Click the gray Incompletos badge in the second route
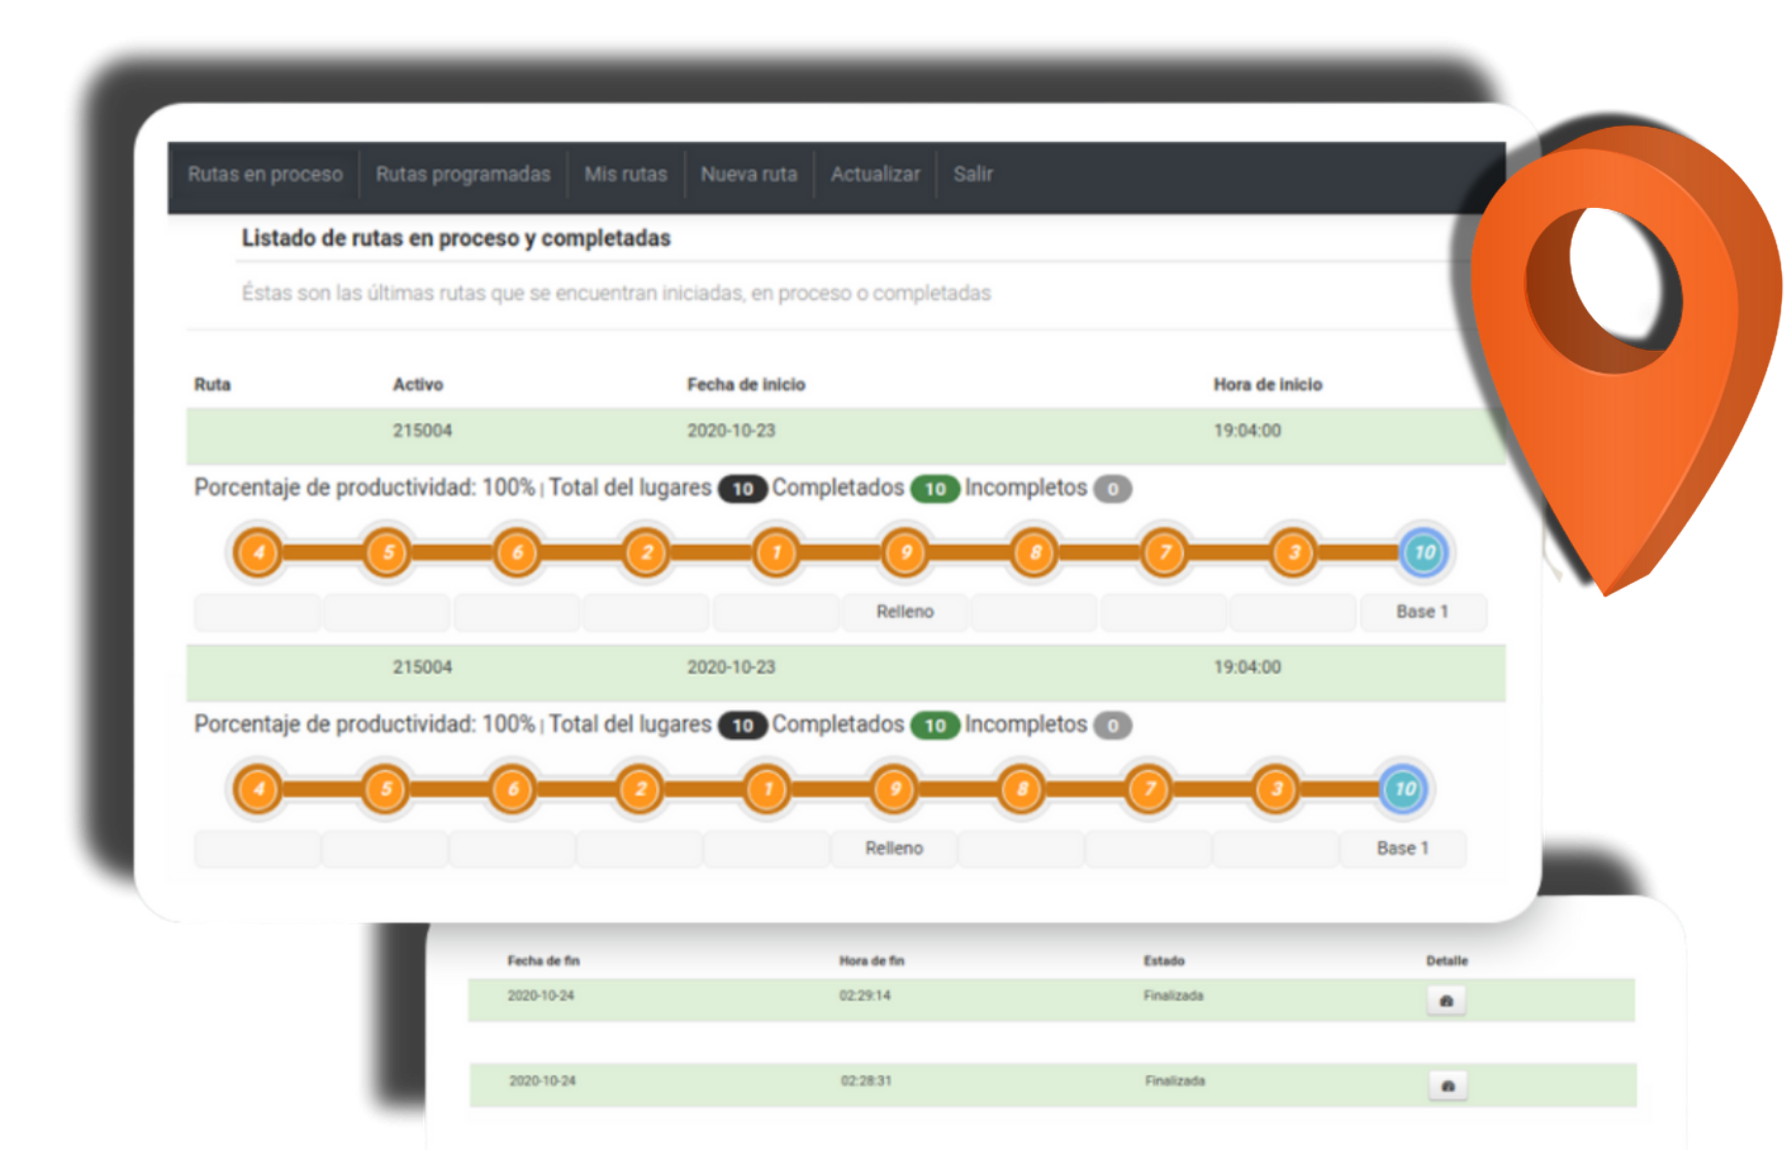Viewport: 1786px width, 1154px height. tap(1112, 725)
